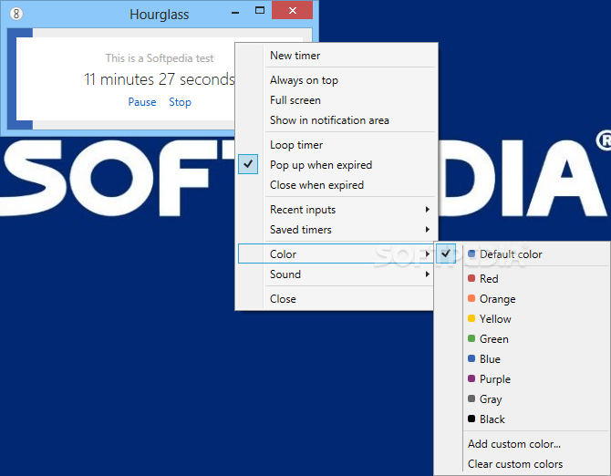Select Blue from the color submenu
The width and height of the screenshot is (611, 476).
click(522, 358)
